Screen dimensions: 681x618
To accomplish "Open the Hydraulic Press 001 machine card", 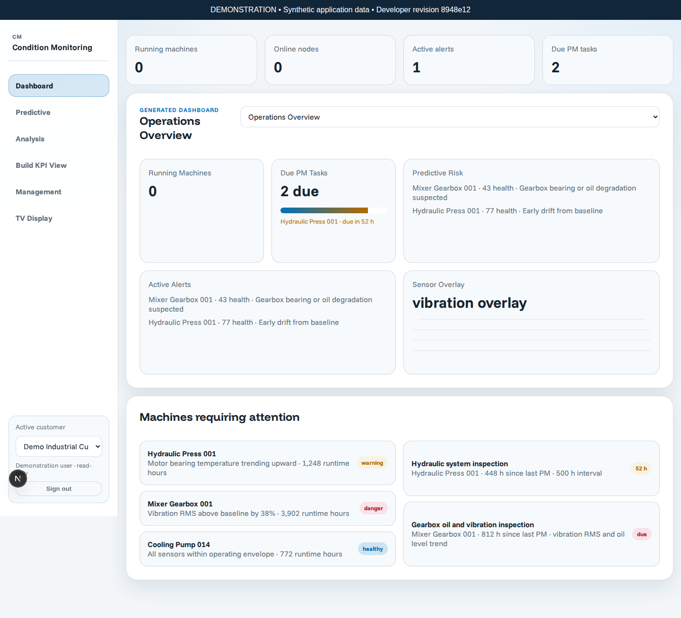I will pyautogui.click(x=268, y=463).
